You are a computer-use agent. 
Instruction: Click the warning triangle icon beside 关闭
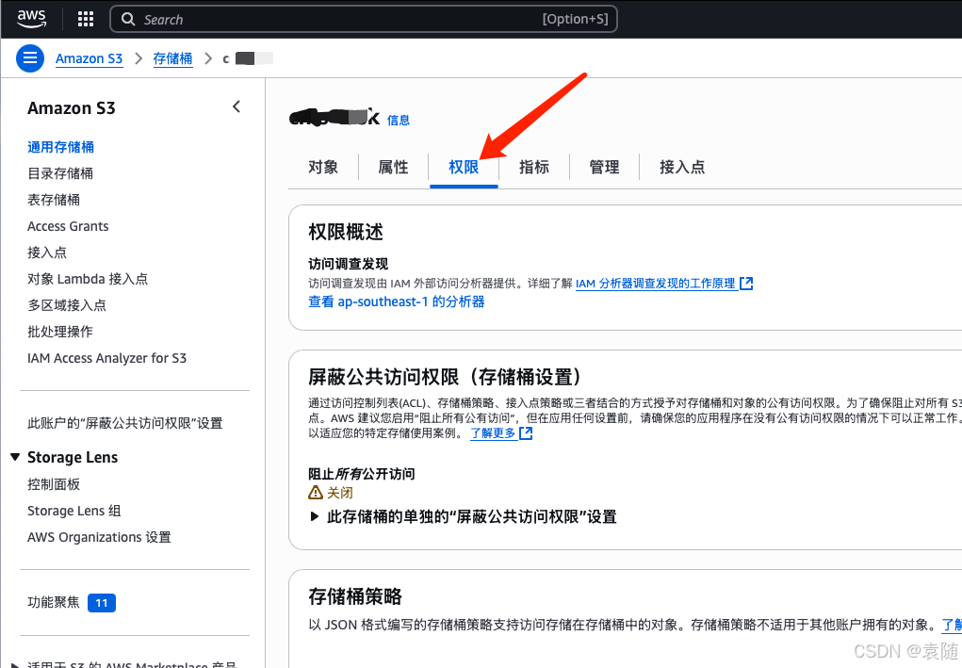[316, 493]
